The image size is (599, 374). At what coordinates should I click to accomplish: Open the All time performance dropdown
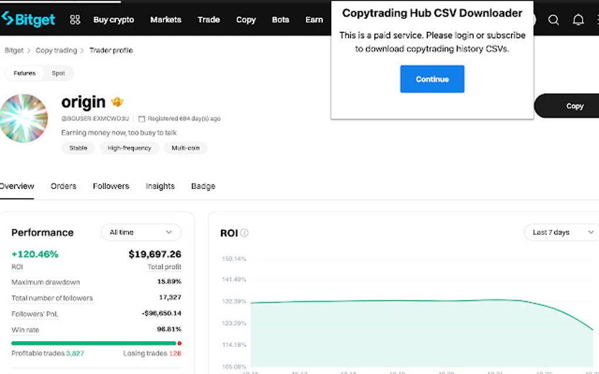(141, 232)
